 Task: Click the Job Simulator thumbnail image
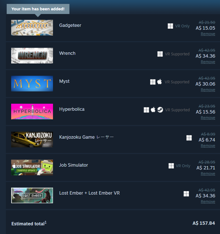point(32,167)
